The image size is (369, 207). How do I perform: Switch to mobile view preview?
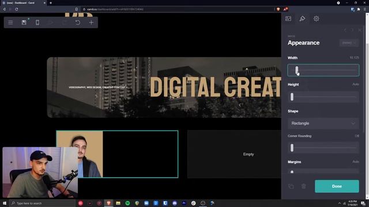[37, 22]
